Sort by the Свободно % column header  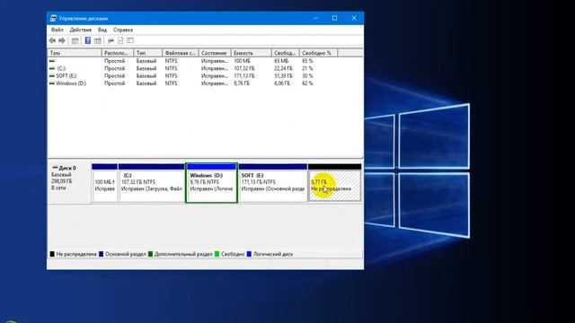pyautogui.click(x=318, y=53)
